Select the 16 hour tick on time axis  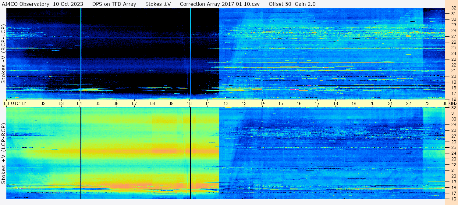pos(299,103)
